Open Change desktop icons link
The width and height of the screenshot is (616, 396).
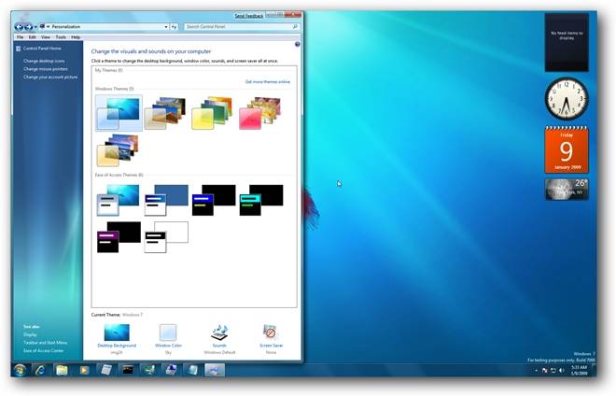[44, 61]
